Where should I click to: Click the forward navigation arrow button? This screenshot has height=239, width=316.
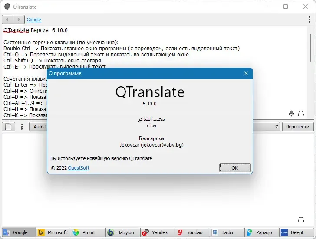click(x=19, y=20)
